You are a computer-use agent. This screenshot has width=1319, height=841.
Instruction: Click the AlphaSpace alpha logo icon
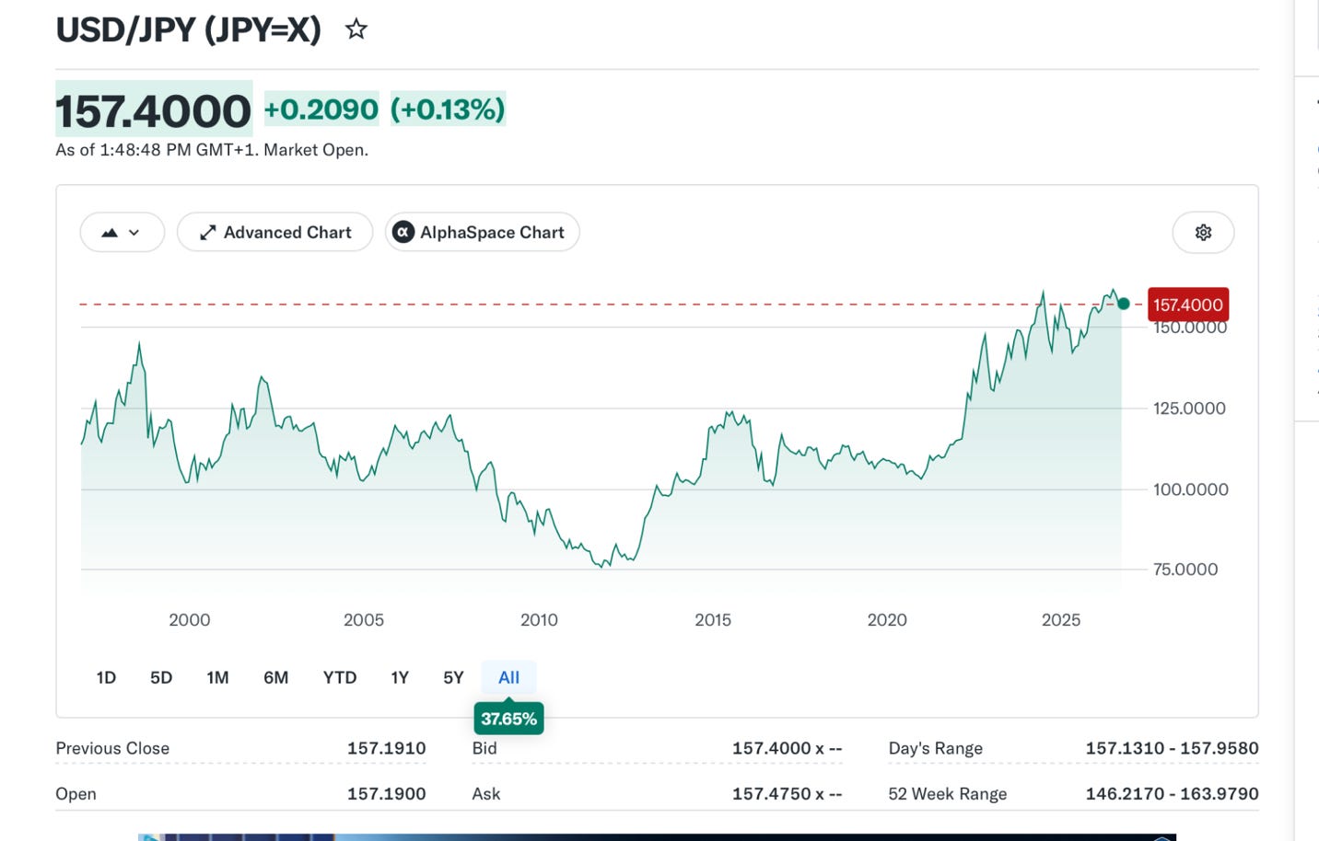(x=403, y=233)
